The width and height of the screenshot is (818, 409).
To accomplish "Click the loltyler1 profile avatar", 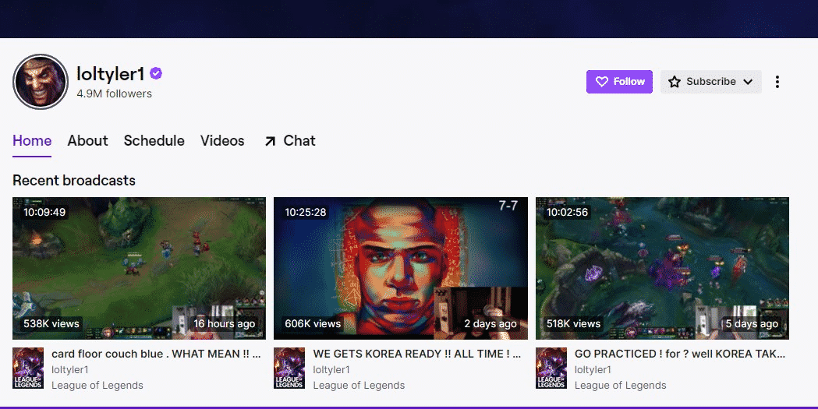I will tap(41, 82).
